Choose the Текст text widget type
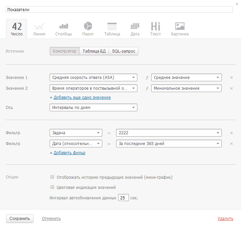The width and height of the screenshot is (241, 227). [156, 29]
